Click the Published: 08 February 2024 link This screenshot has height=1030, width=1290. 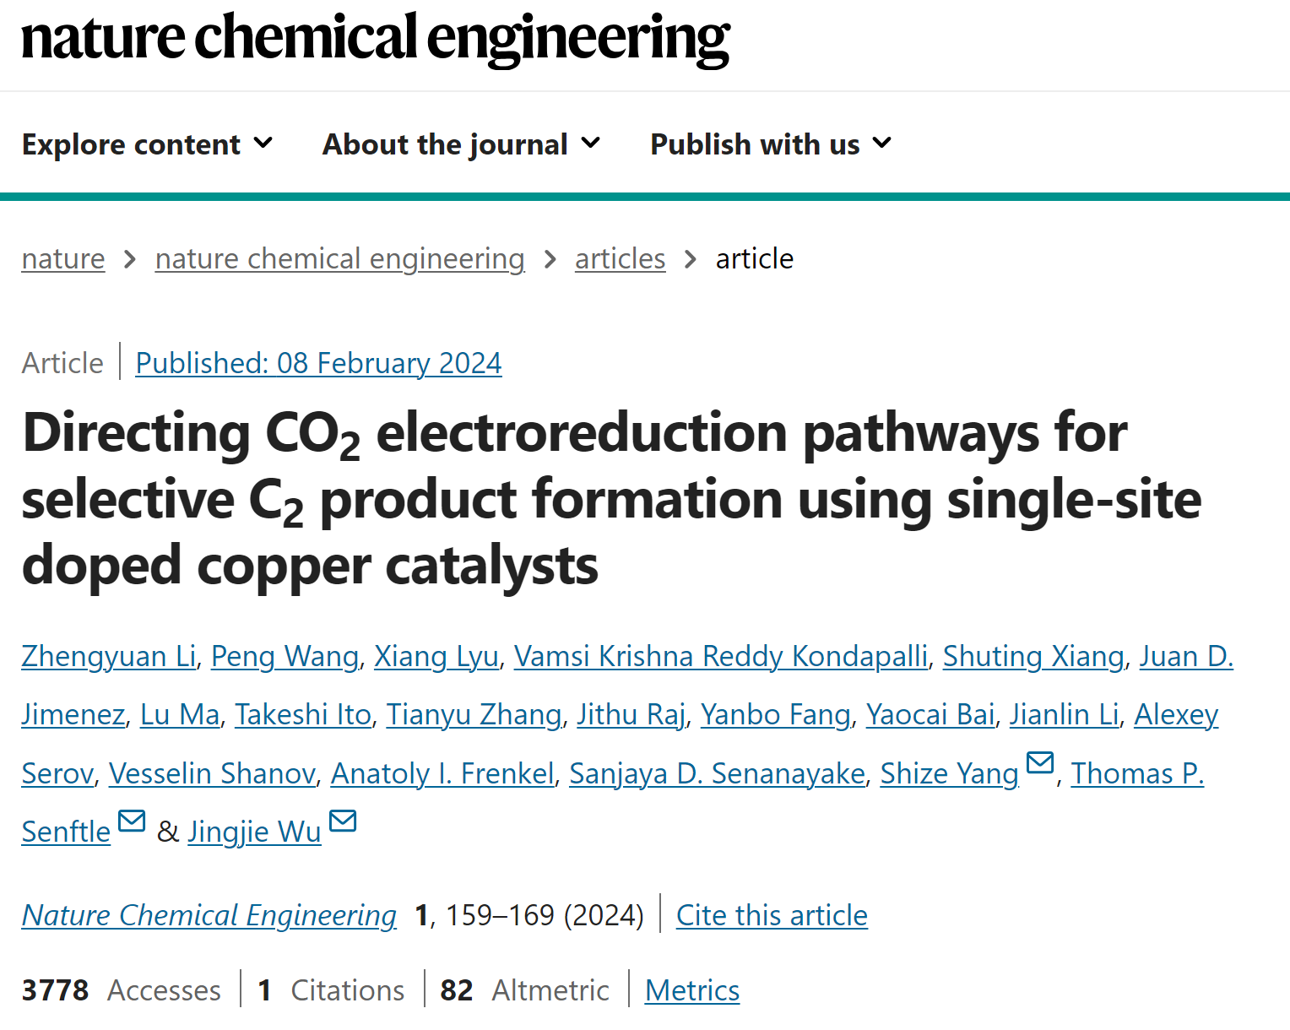pos(318,363)
